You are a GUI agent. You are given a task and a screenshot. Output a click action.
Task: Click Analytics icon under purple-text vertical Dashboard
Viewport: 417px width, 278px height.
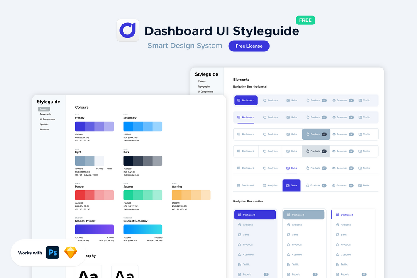337,225
